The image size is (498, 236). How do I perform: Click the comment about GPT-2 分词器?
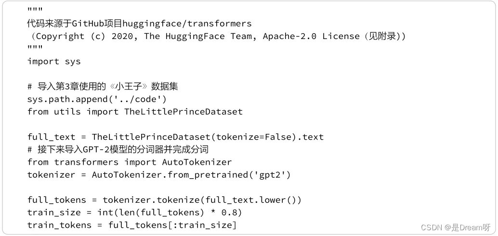tap(118, 150)
